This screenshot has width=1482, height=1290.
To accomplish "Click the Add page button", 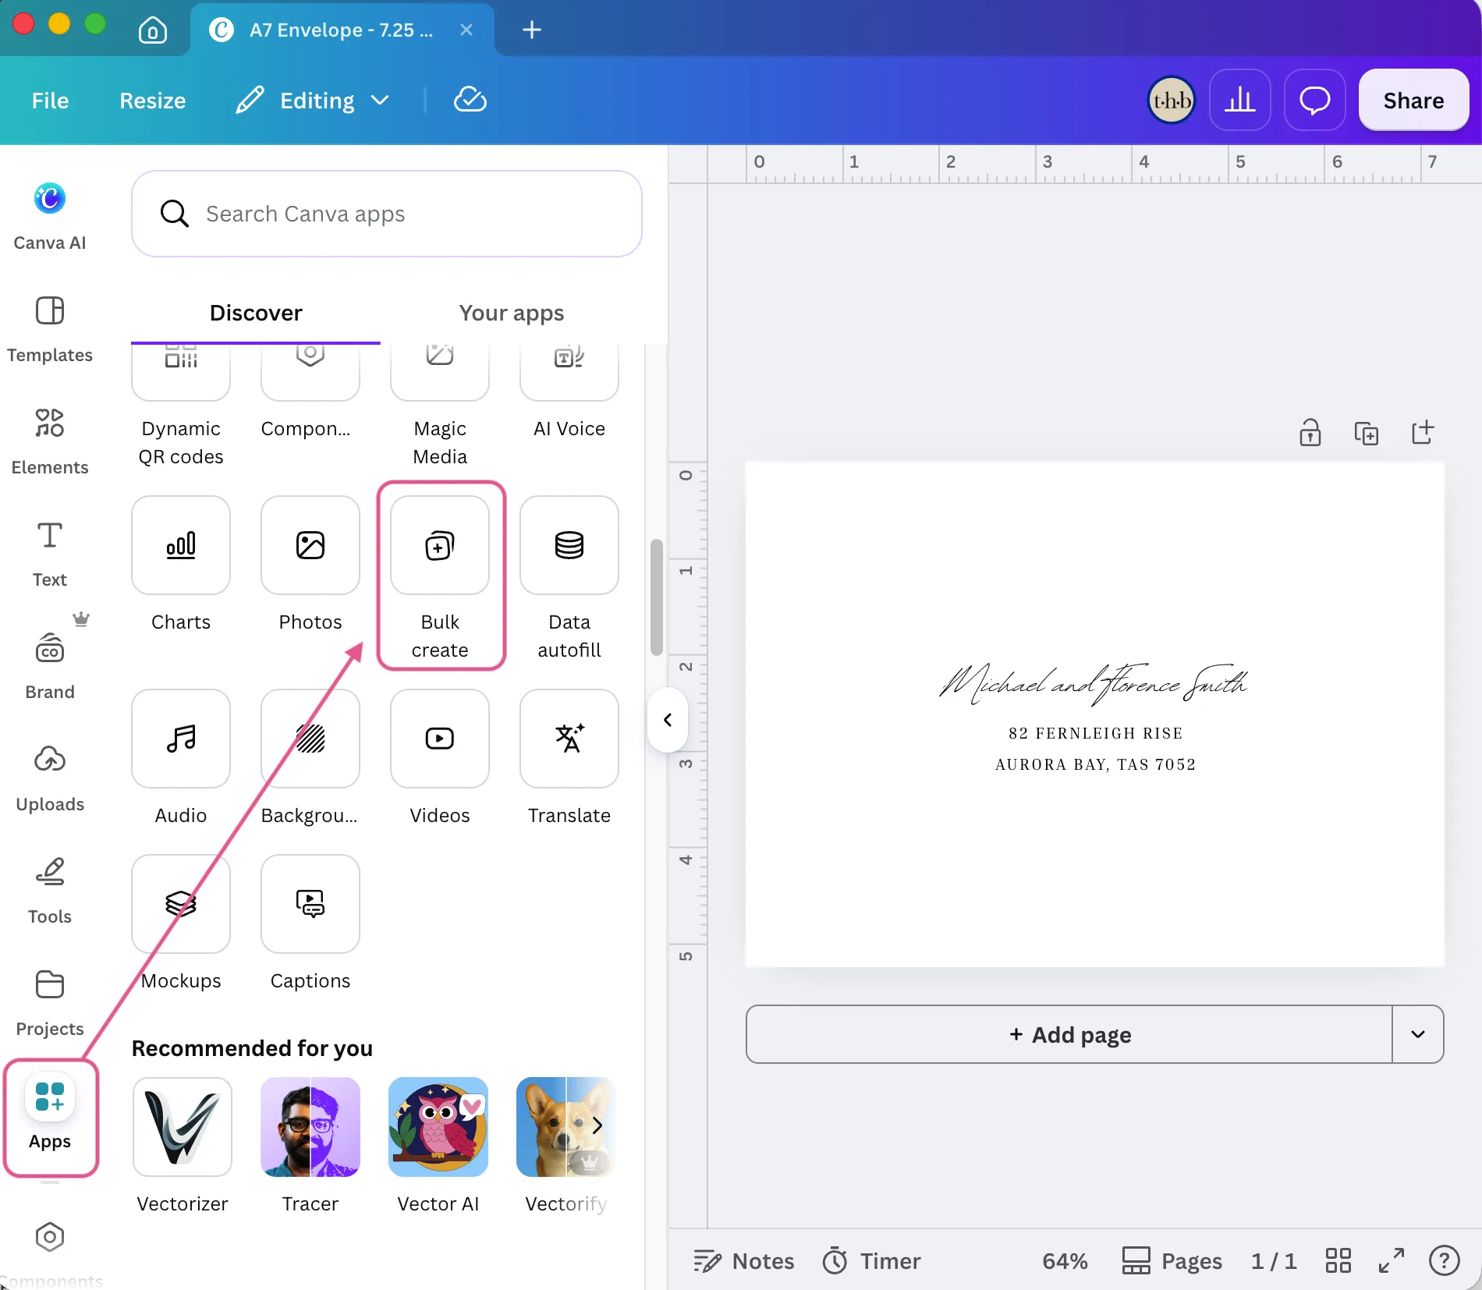I will [1069, 1034].
